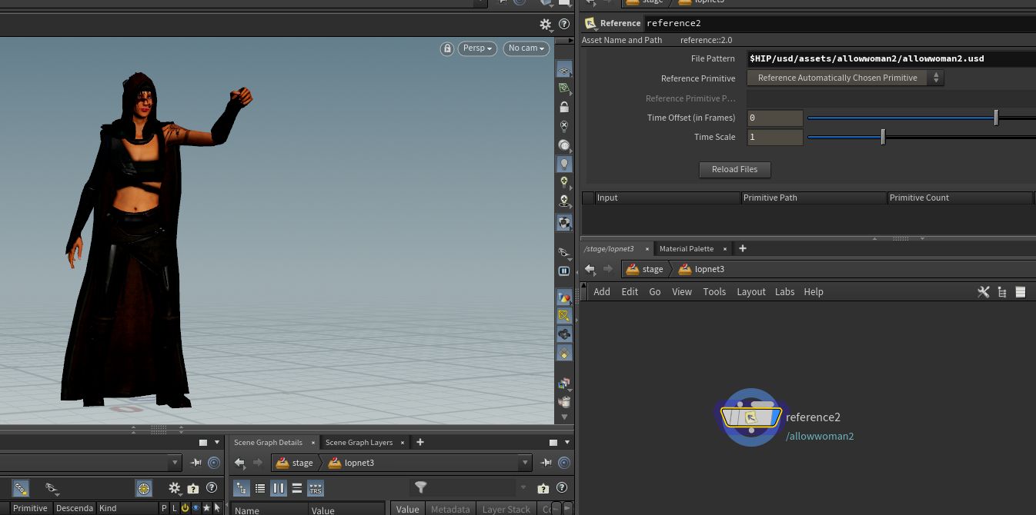Click the Time Scale value field

(x=775, y=138)
